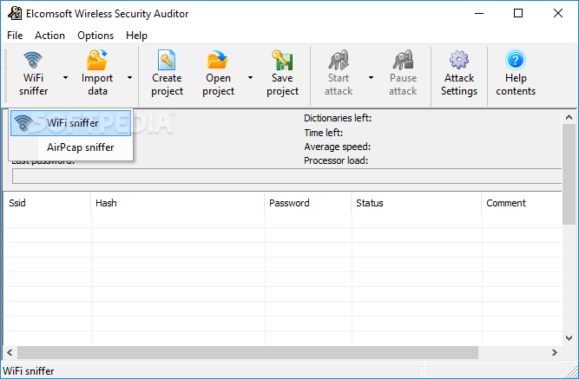
Task: Open the File menu
Action: tap(15, 36)
